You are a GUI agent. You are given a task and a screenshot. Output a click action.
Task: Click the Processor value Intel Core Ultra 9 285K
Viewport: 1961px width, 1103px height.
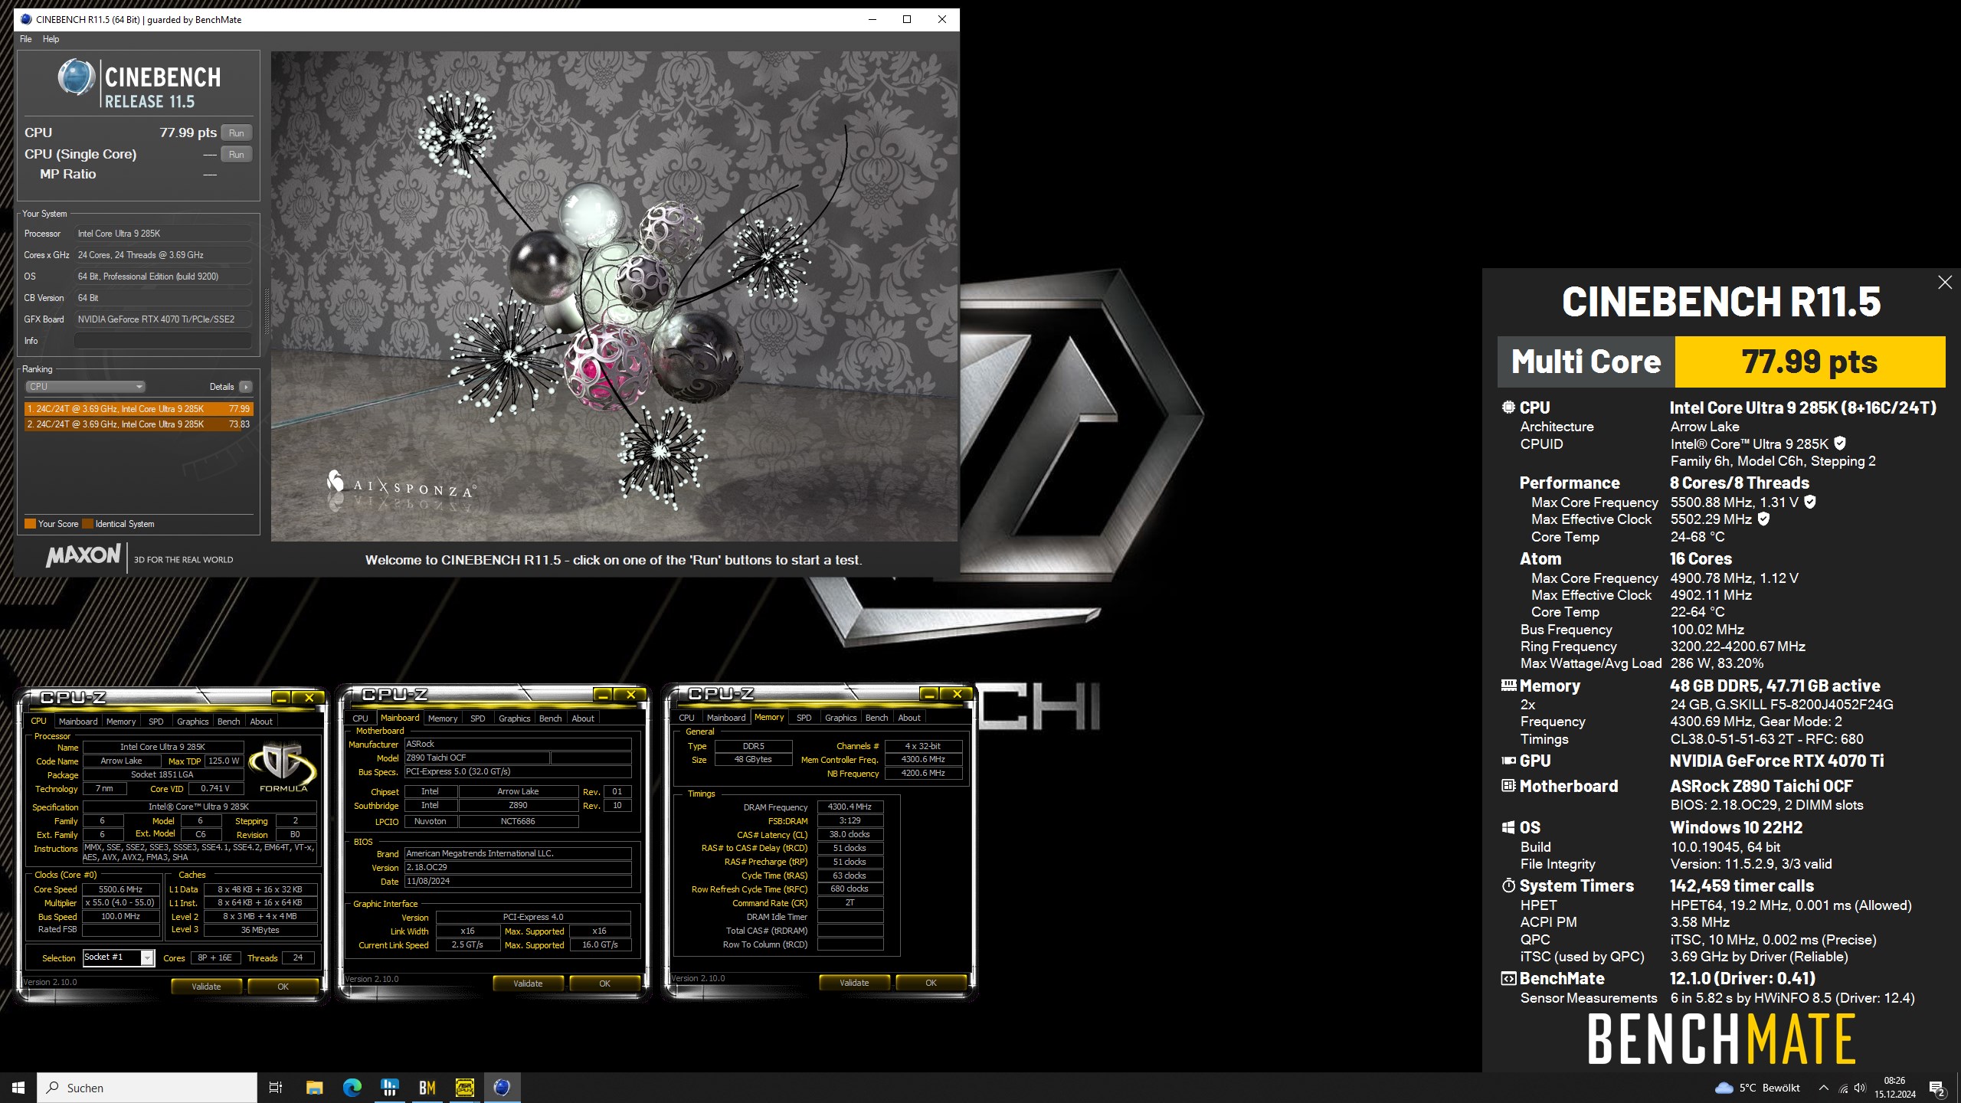[x=163, y=234]
